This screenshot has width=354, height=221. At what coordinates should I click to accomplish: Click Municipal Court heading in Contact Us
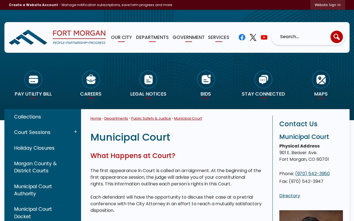click(304, 137)
